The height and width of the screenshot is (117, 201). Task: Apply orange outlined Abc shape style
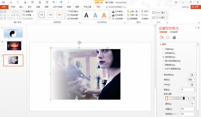(59, 15)
